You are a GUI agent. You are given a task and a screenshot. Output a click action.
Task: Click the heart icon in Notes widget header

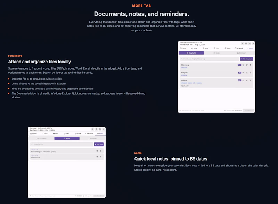(x=97, y=129)
